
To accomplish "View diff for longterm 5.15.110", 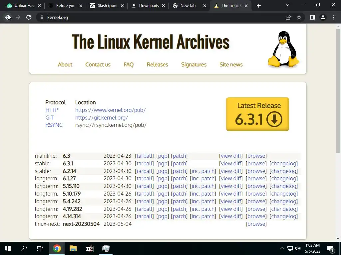I will (231, 186).
